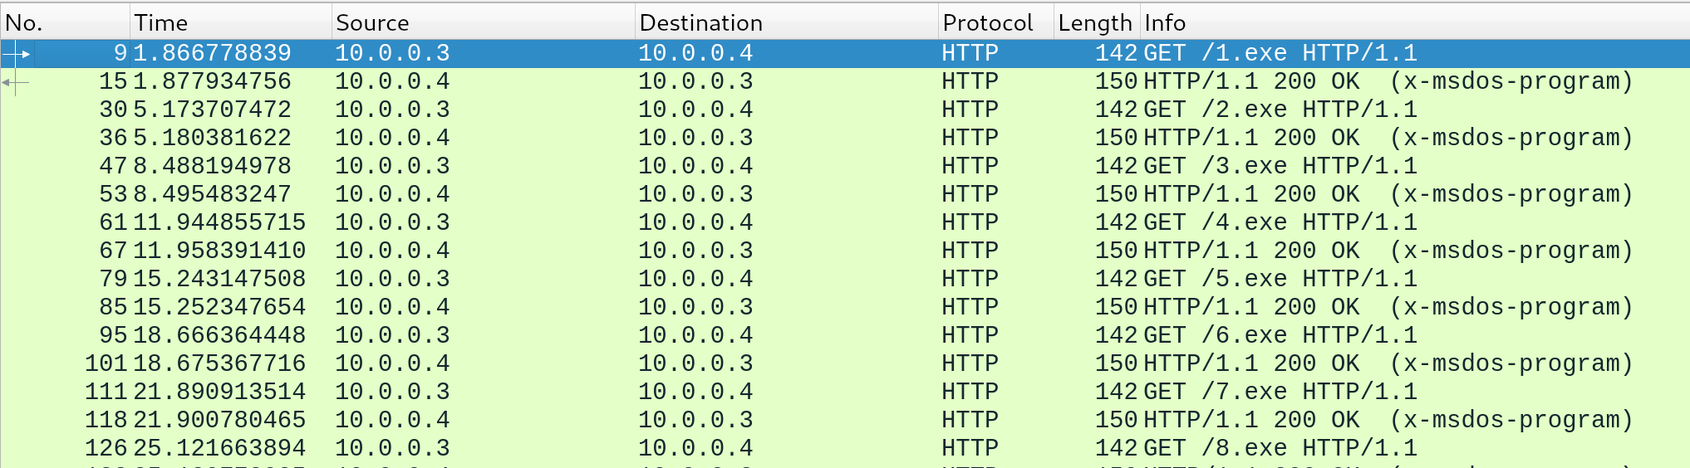Select packet 61 with GET /4.exe
The height and width of the screenshot is (468, 1690).
1280,222
